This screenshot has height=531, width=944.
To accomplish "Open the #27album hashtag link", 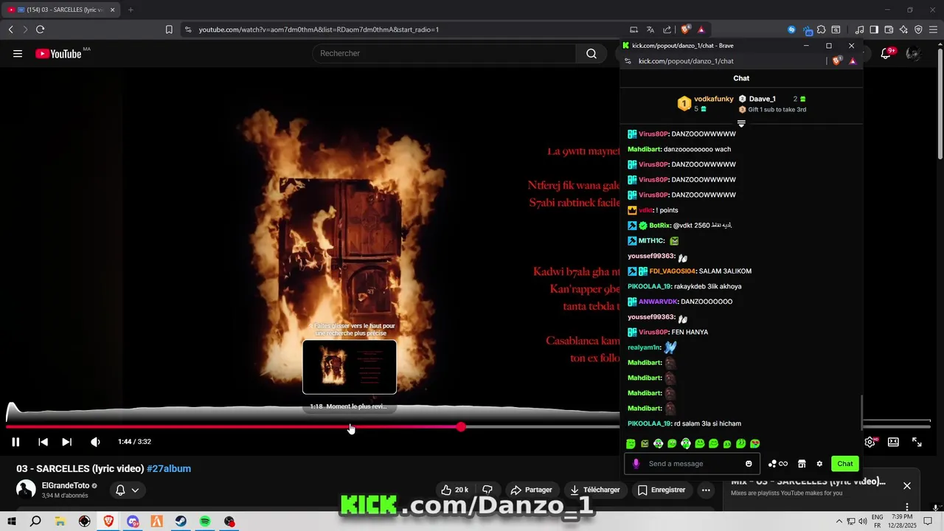I will pos(169,468).
